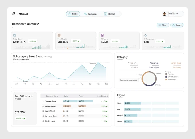Click the +11.3% customers growth badge

[x=160, y=41]
